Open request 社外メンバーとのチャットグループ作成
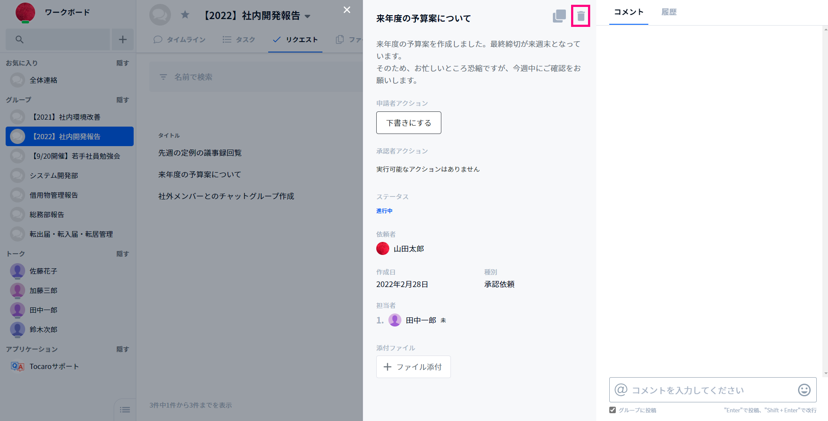Viewport: 828px width, 421px height. (x=226, y=196)
